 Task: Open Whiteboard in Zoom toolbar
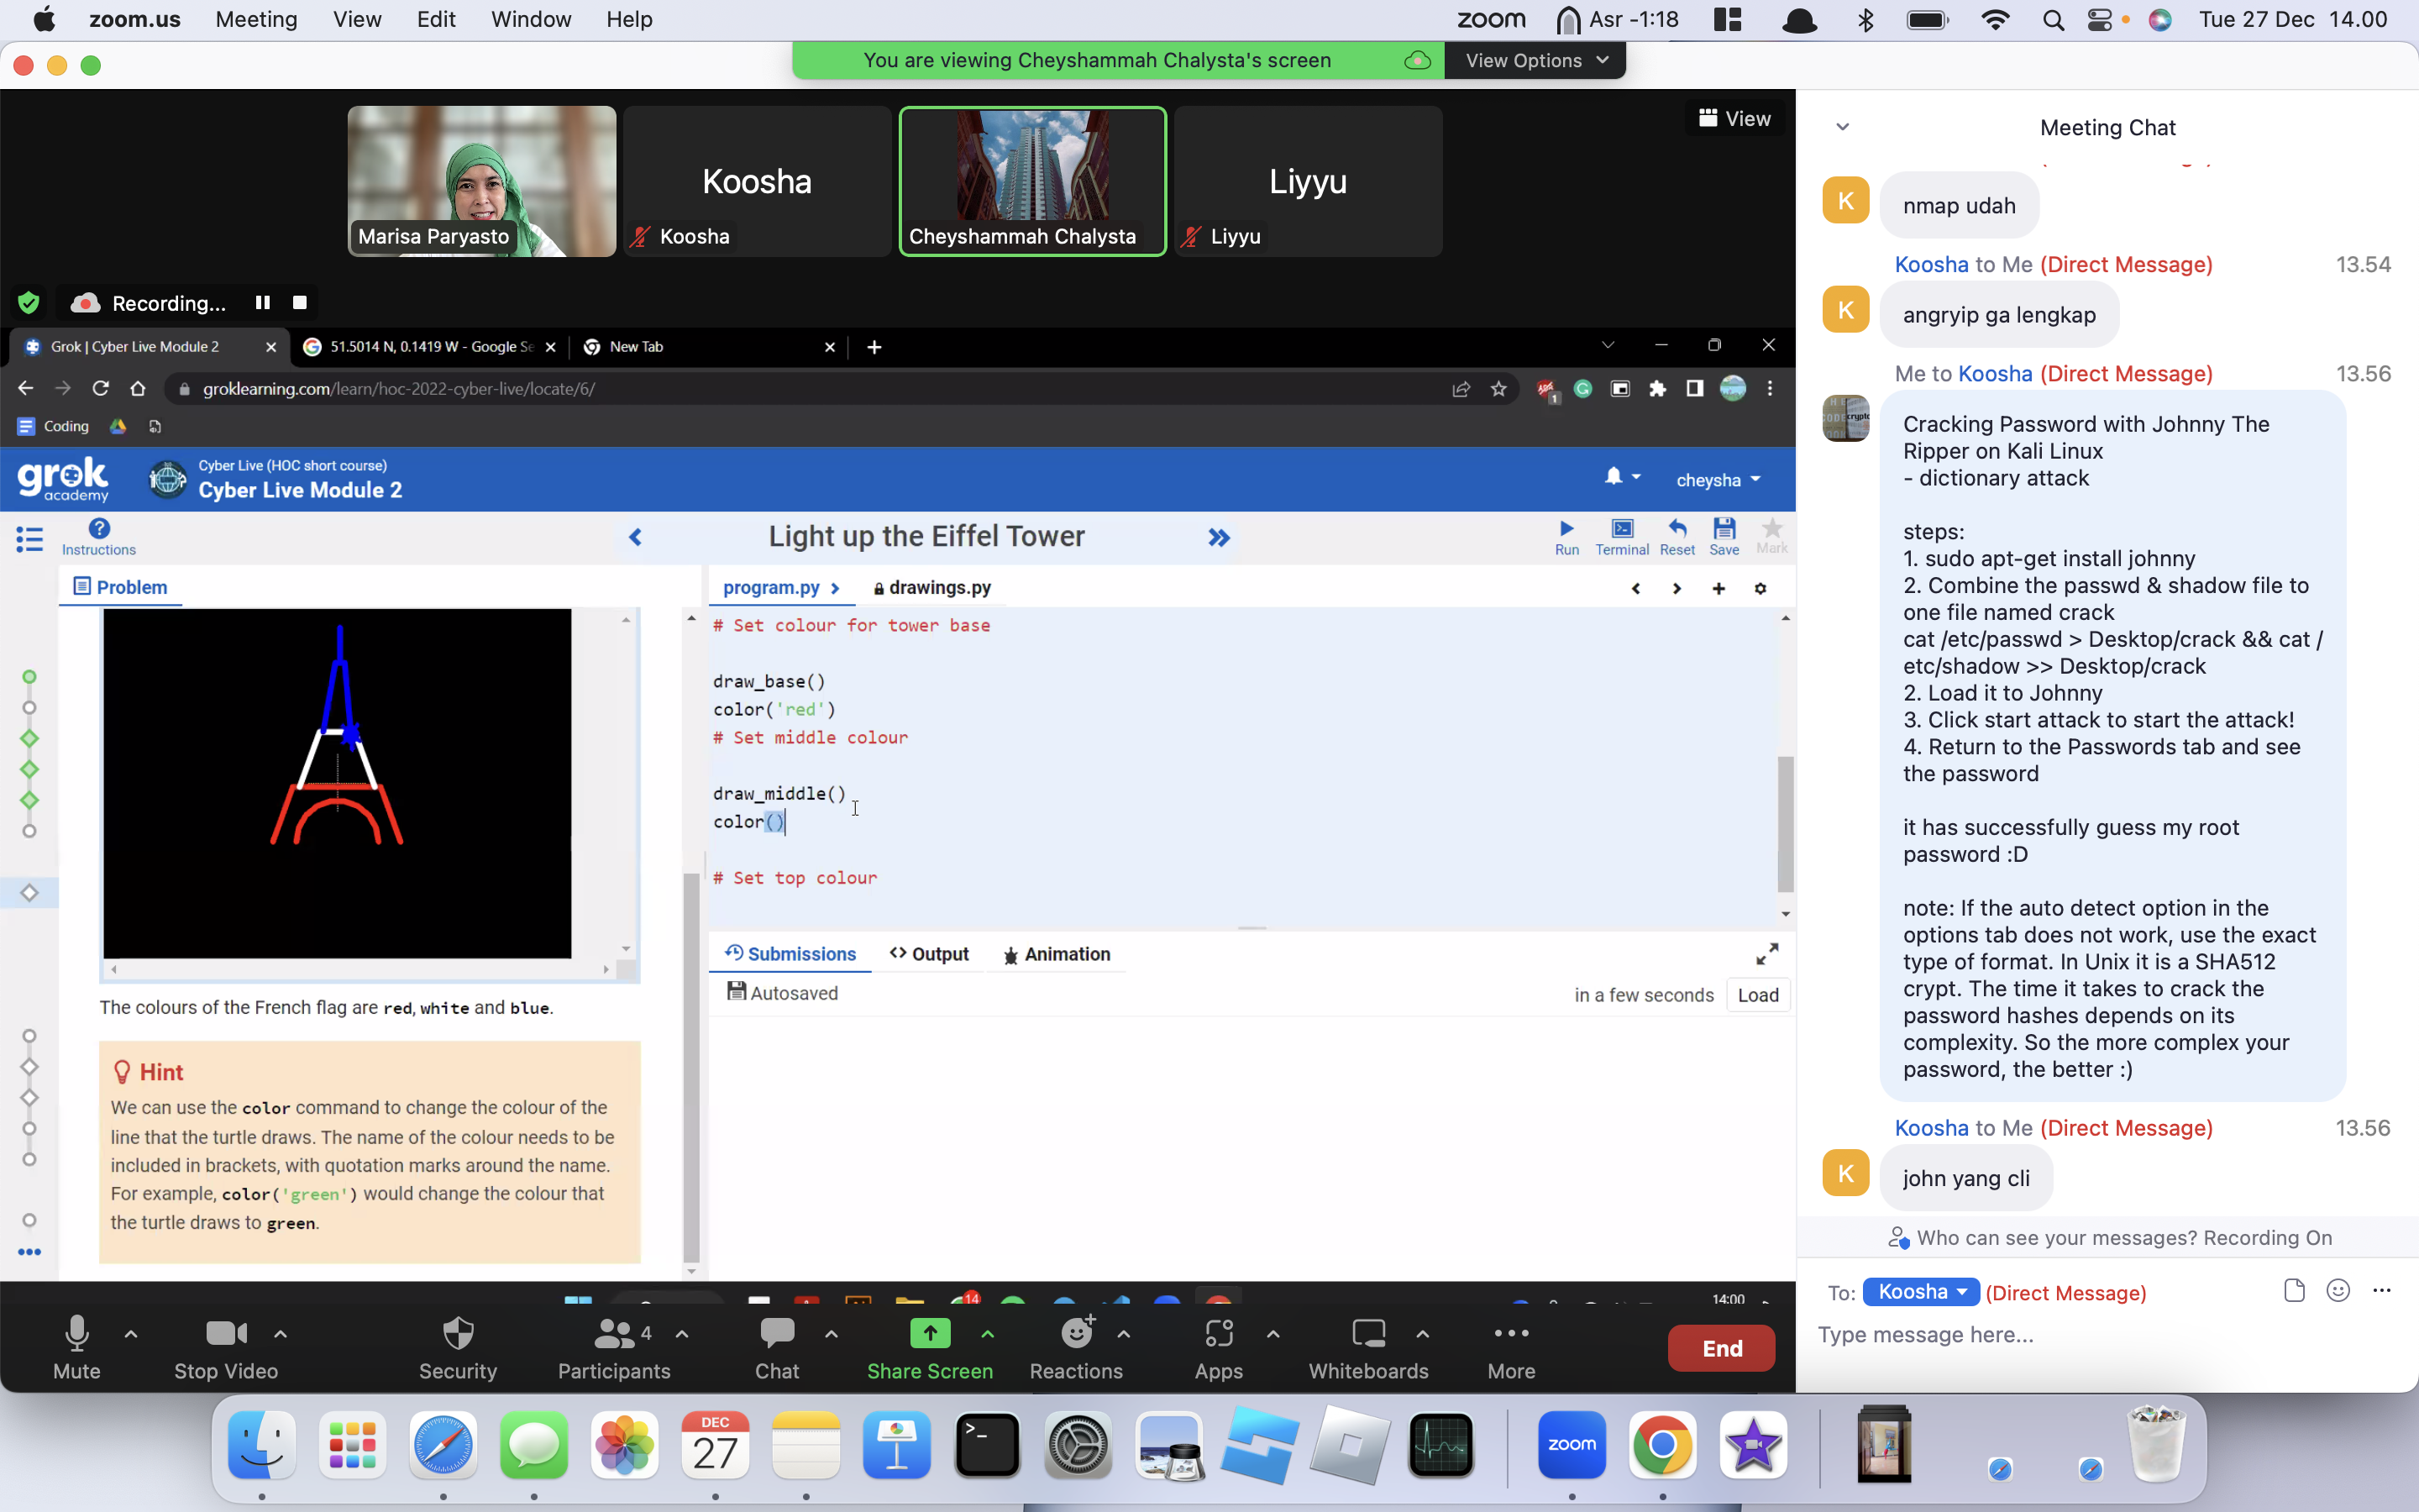[1369, 1347]
